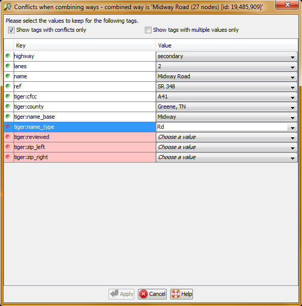Image resolution: width=302 pixels, height=306 pixels.
Task: Click the Rd value input field
Action: 222,127
